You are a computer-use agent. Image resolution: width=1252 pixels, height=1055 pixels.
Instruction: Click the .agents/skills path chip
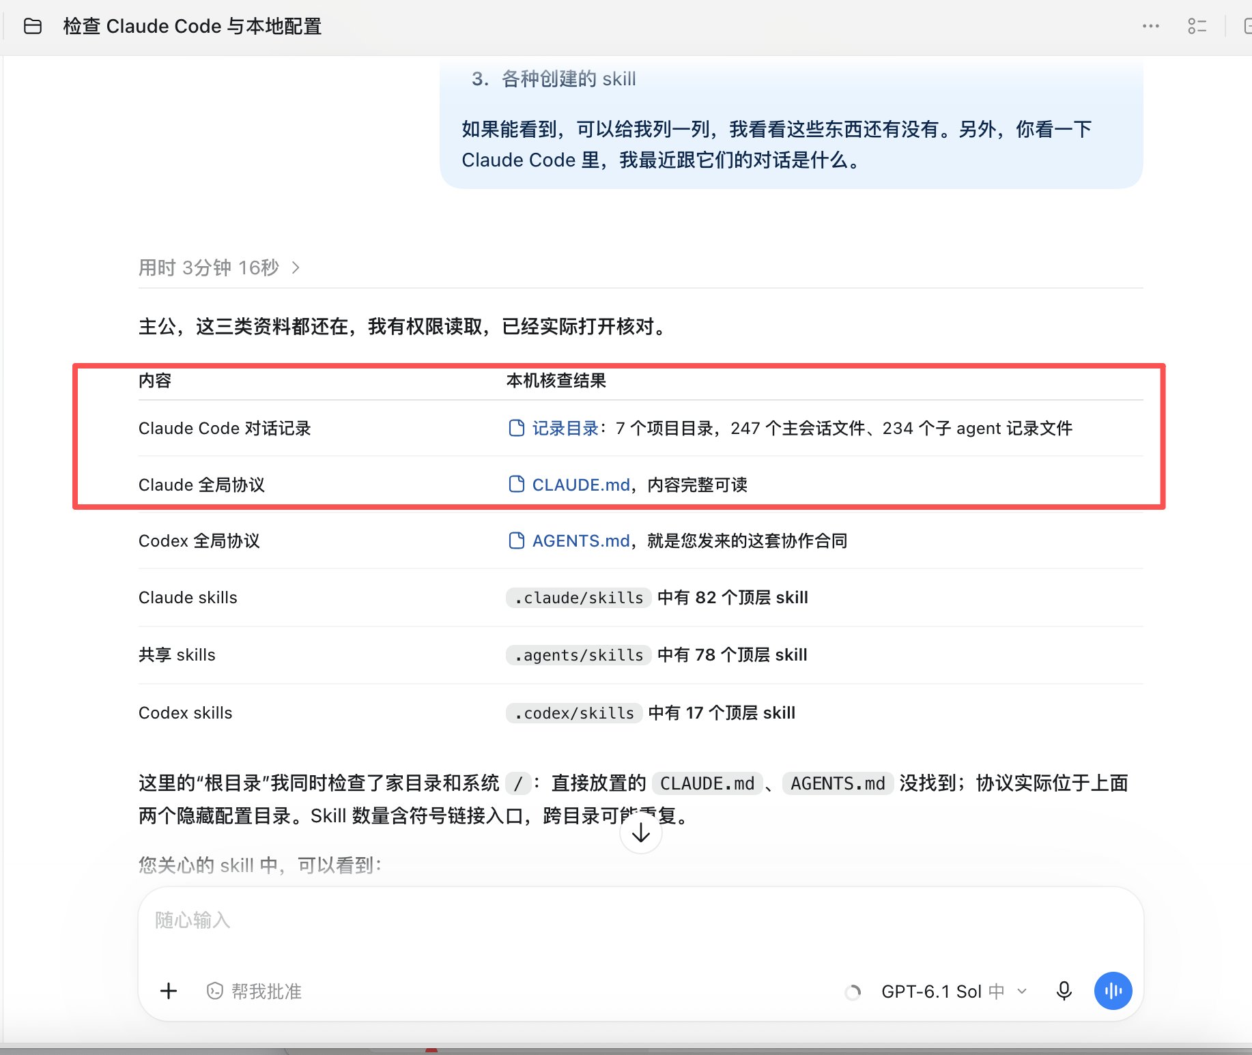pyautogui.click(x=579, y=655)
